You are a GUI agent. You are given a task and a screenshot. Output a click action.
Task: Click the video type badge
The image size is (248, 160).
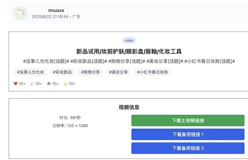click(x=129, y=40)
